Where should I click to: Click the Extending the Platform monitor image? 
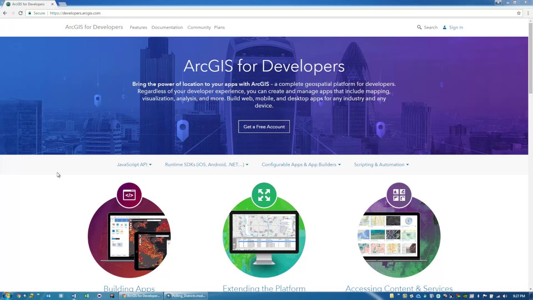coord(264,237)
